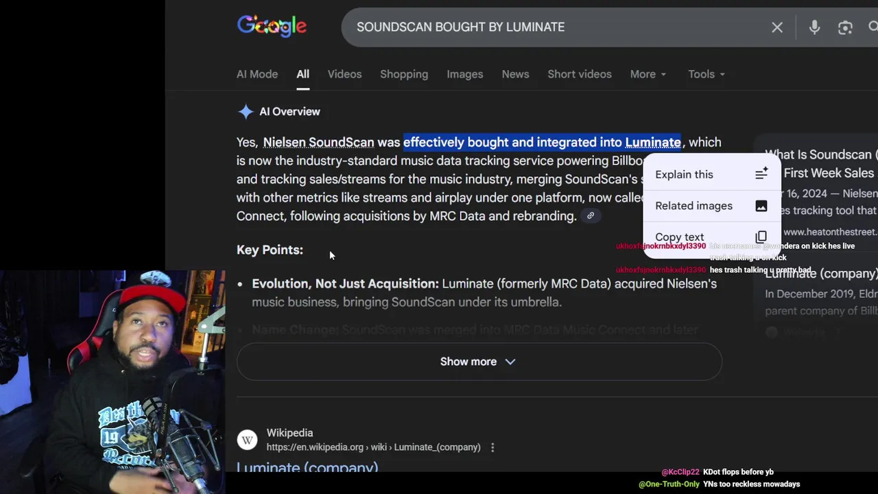
Task: Click the source link chip icon
Action: 590,216
